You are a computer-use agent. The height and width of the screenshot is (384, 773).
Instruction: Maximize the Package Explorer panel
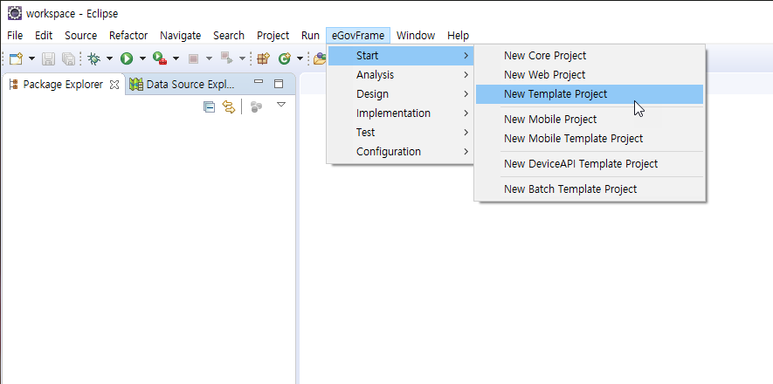[279, 84]
